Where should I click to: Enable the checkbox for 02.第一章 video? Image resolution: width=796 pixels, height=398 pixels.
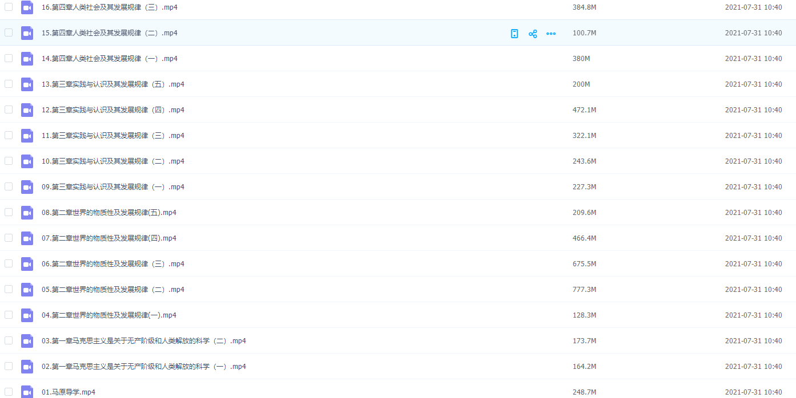[9, 366]
